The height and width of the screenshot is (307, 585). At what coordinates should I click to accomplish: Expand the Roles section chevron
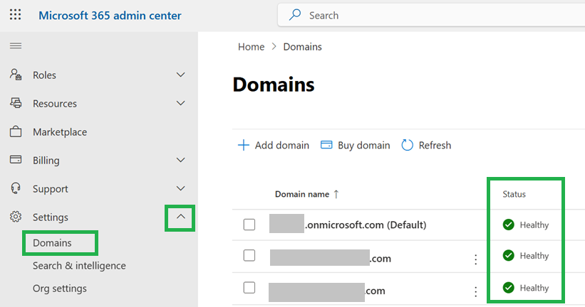pyautogui.click(x=180, y=75)
